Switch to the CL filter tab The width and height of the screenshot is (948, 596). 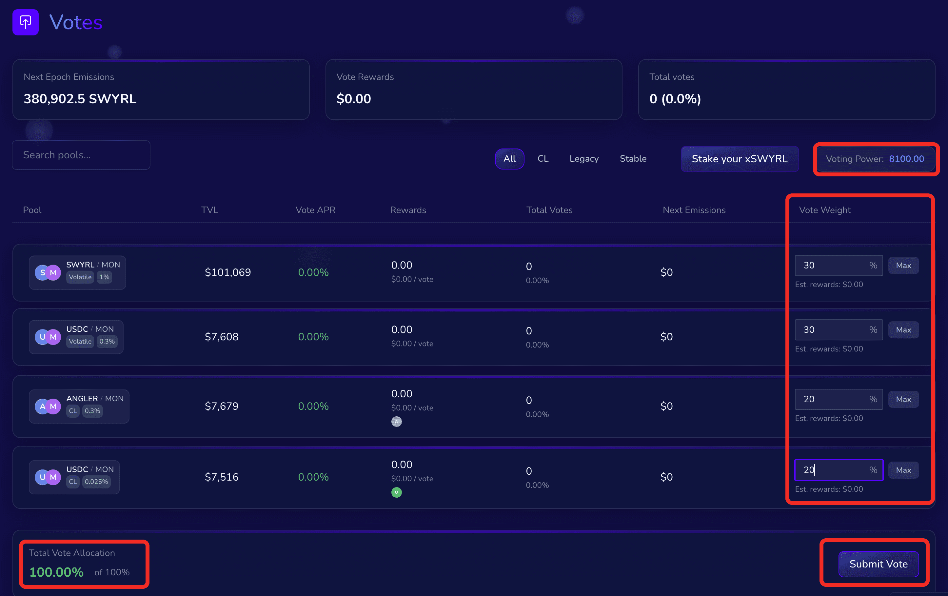pyautogui.click(x=543, y=159)
